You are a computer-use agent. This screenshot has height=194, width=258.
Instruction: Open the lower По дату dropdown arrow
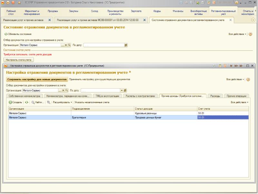pyautogui.click(x=122, y=91)
